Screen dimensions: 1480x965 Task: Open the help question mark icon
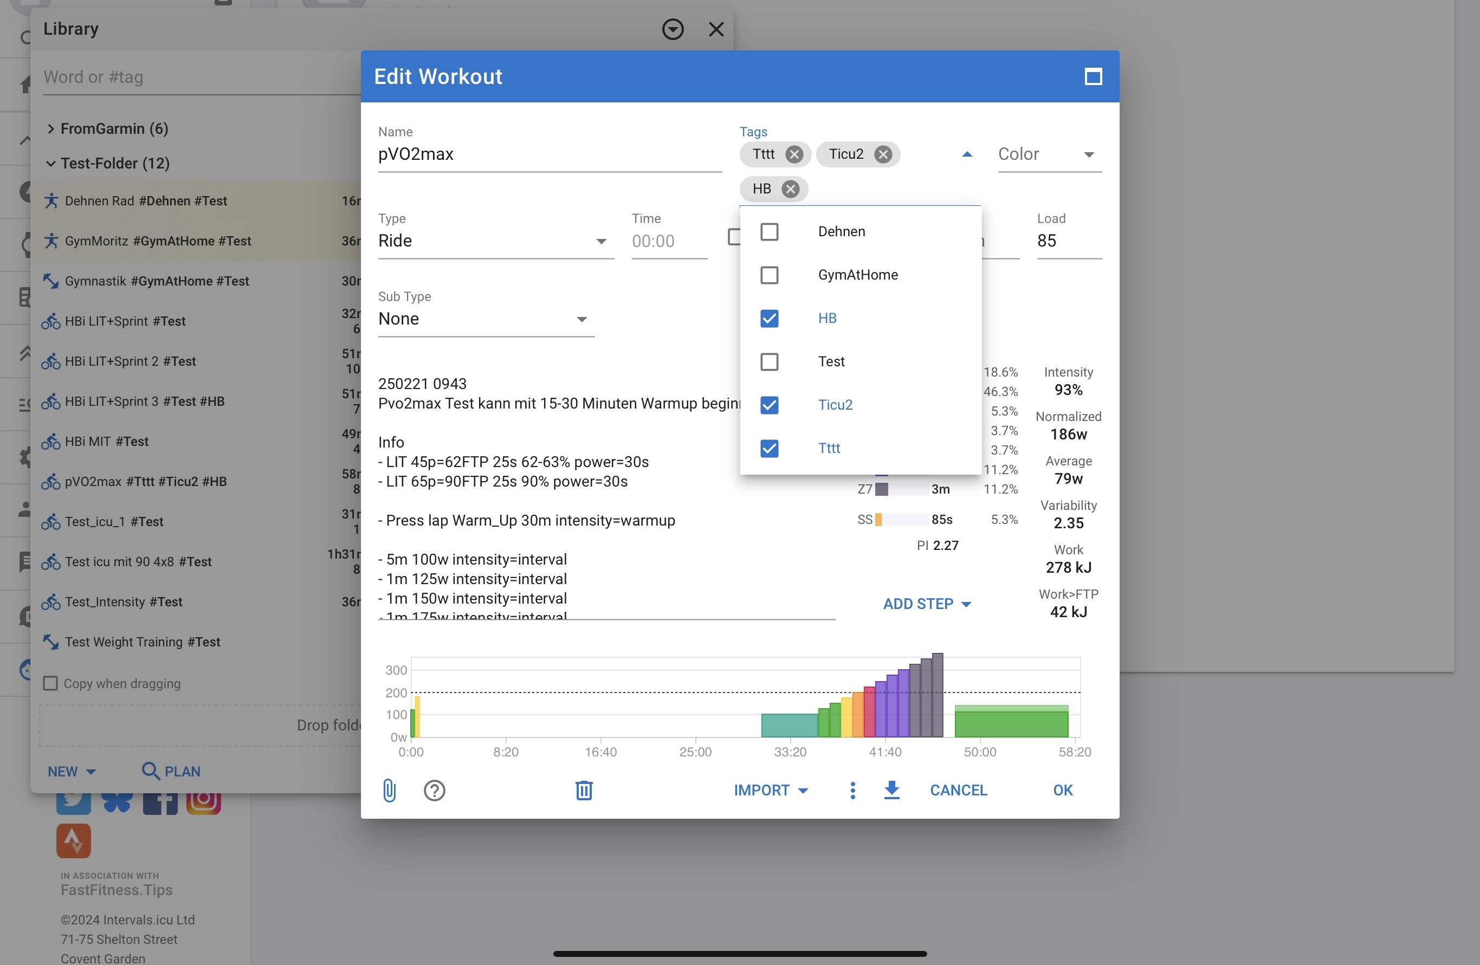pos(434,791)
